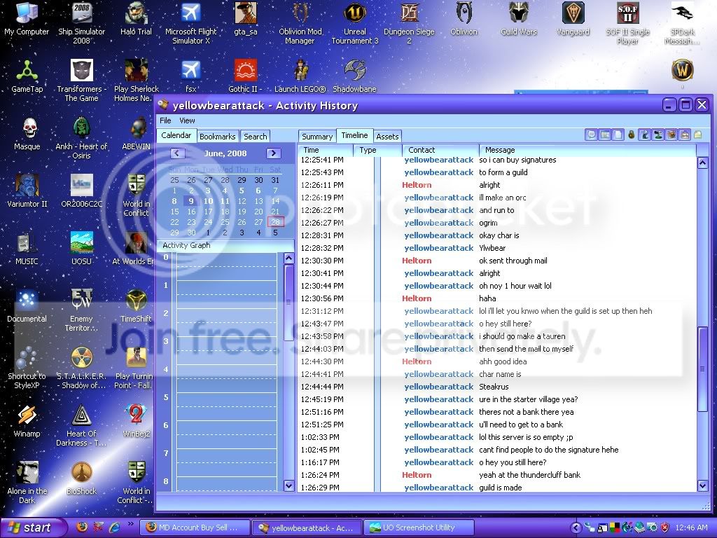Open Oblivion Mod Manager desktop icon
Screen dimensions: 717x538
pos(300,23)
